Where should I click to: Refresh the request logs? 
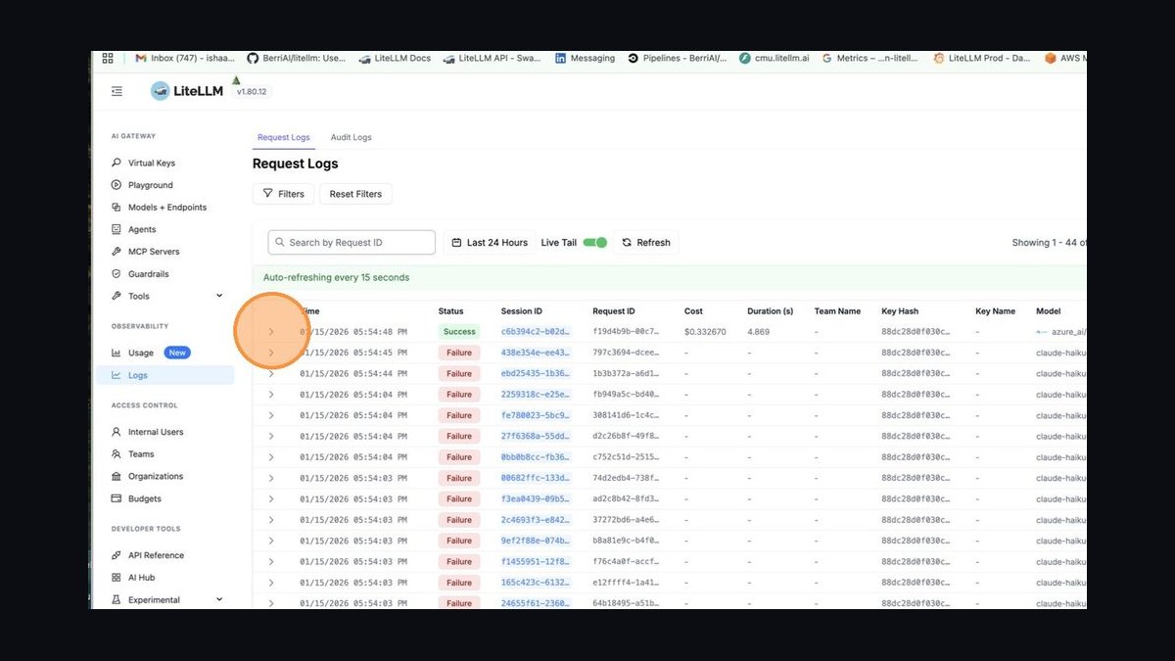tap(646, 243)
